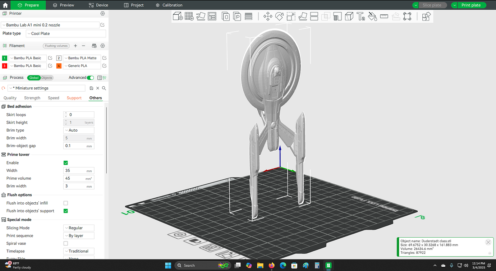Viewport: 496px width, 271px height.
Task: Arrange all objects on the plate
Action: [x=212, y=16]
